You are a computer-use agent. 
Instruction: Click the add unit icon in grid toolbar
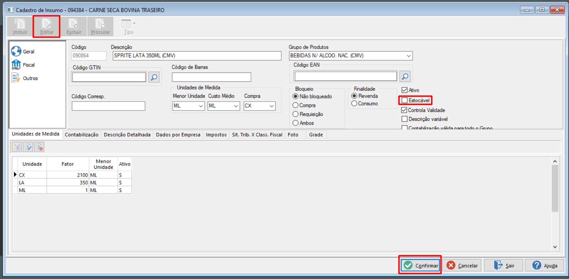tap(17, 147)
